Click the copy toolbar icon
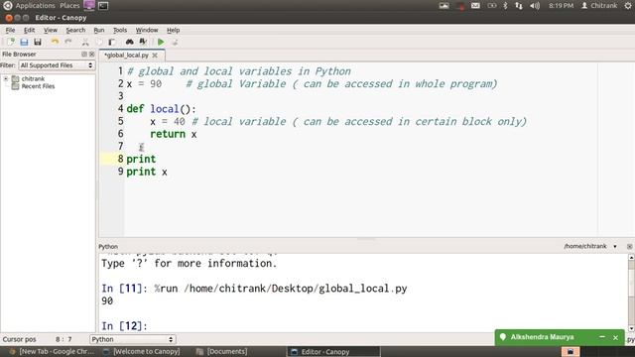635x357 pixels. [98, 42]
